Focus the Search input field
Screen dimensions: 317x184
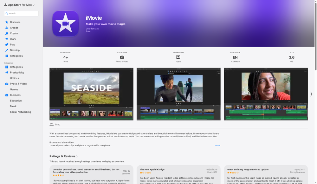21,14
